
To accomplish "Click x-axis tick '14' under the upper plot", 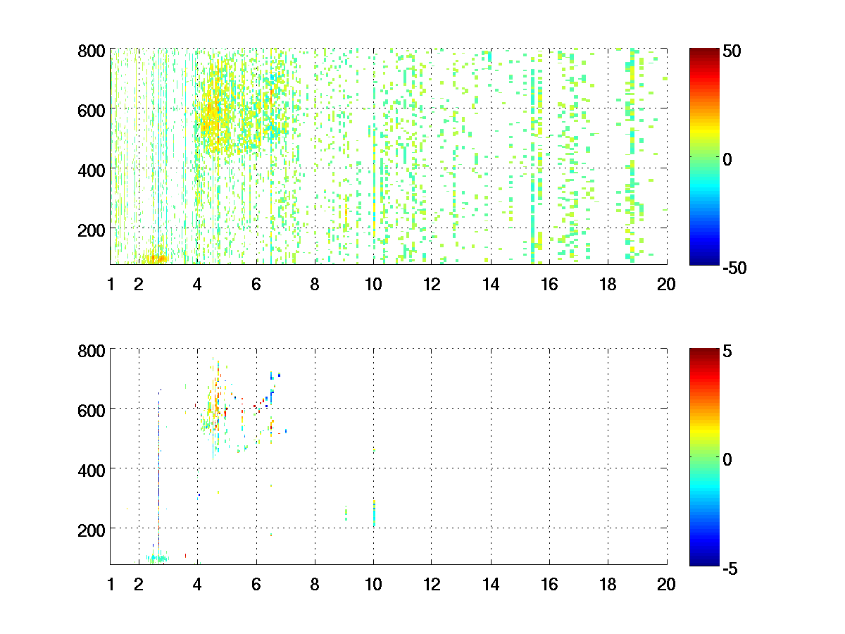I will click(491, 284).
